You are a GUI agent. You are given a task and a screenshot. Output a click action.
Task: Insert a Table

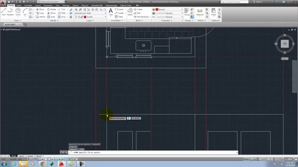pyautogui.click(x=119, y=17)
